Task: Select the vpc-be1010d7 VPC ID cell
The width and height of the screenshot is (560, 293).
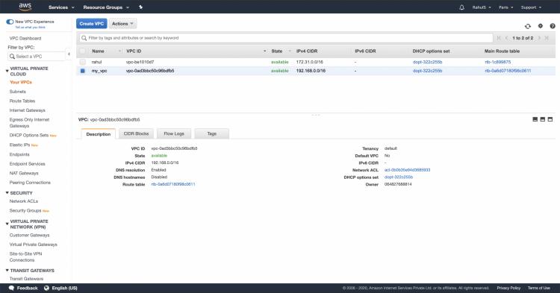Action: click(x=140, y=62)
